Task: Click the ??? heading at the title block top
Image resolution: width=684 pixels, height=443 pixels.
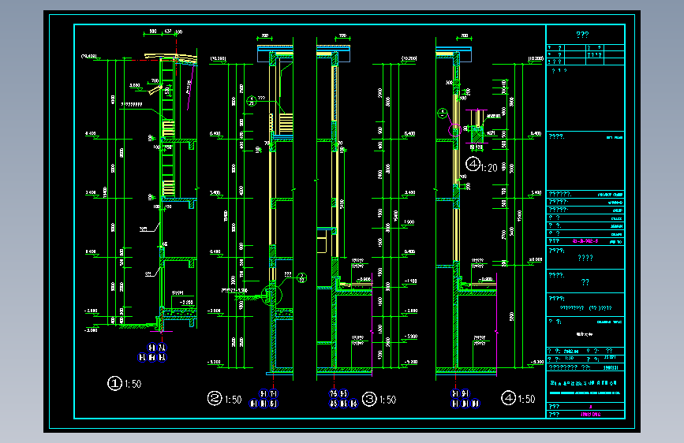Action: [x=582, y=35]
